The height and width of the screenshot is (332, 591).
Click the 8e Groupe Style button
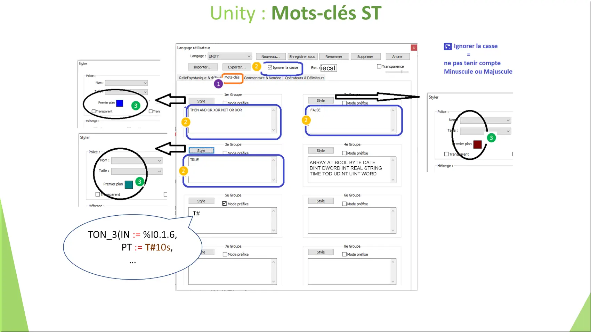(x=321, y=252)
